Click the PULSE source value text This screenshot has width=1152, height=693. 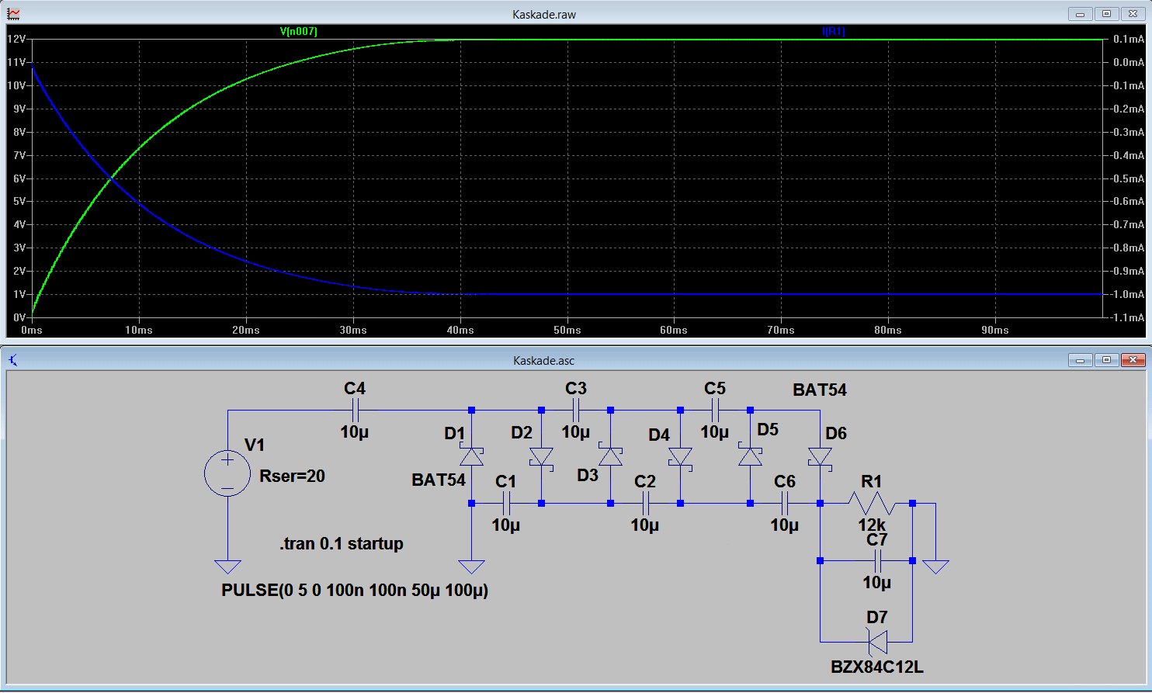click(355, 591)
